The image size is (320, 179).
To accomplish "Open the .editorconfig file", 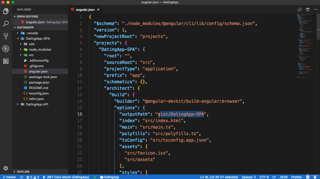I will 40,60.
